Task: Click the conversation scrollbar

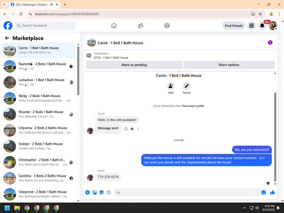Action: (x=275, y=137)
